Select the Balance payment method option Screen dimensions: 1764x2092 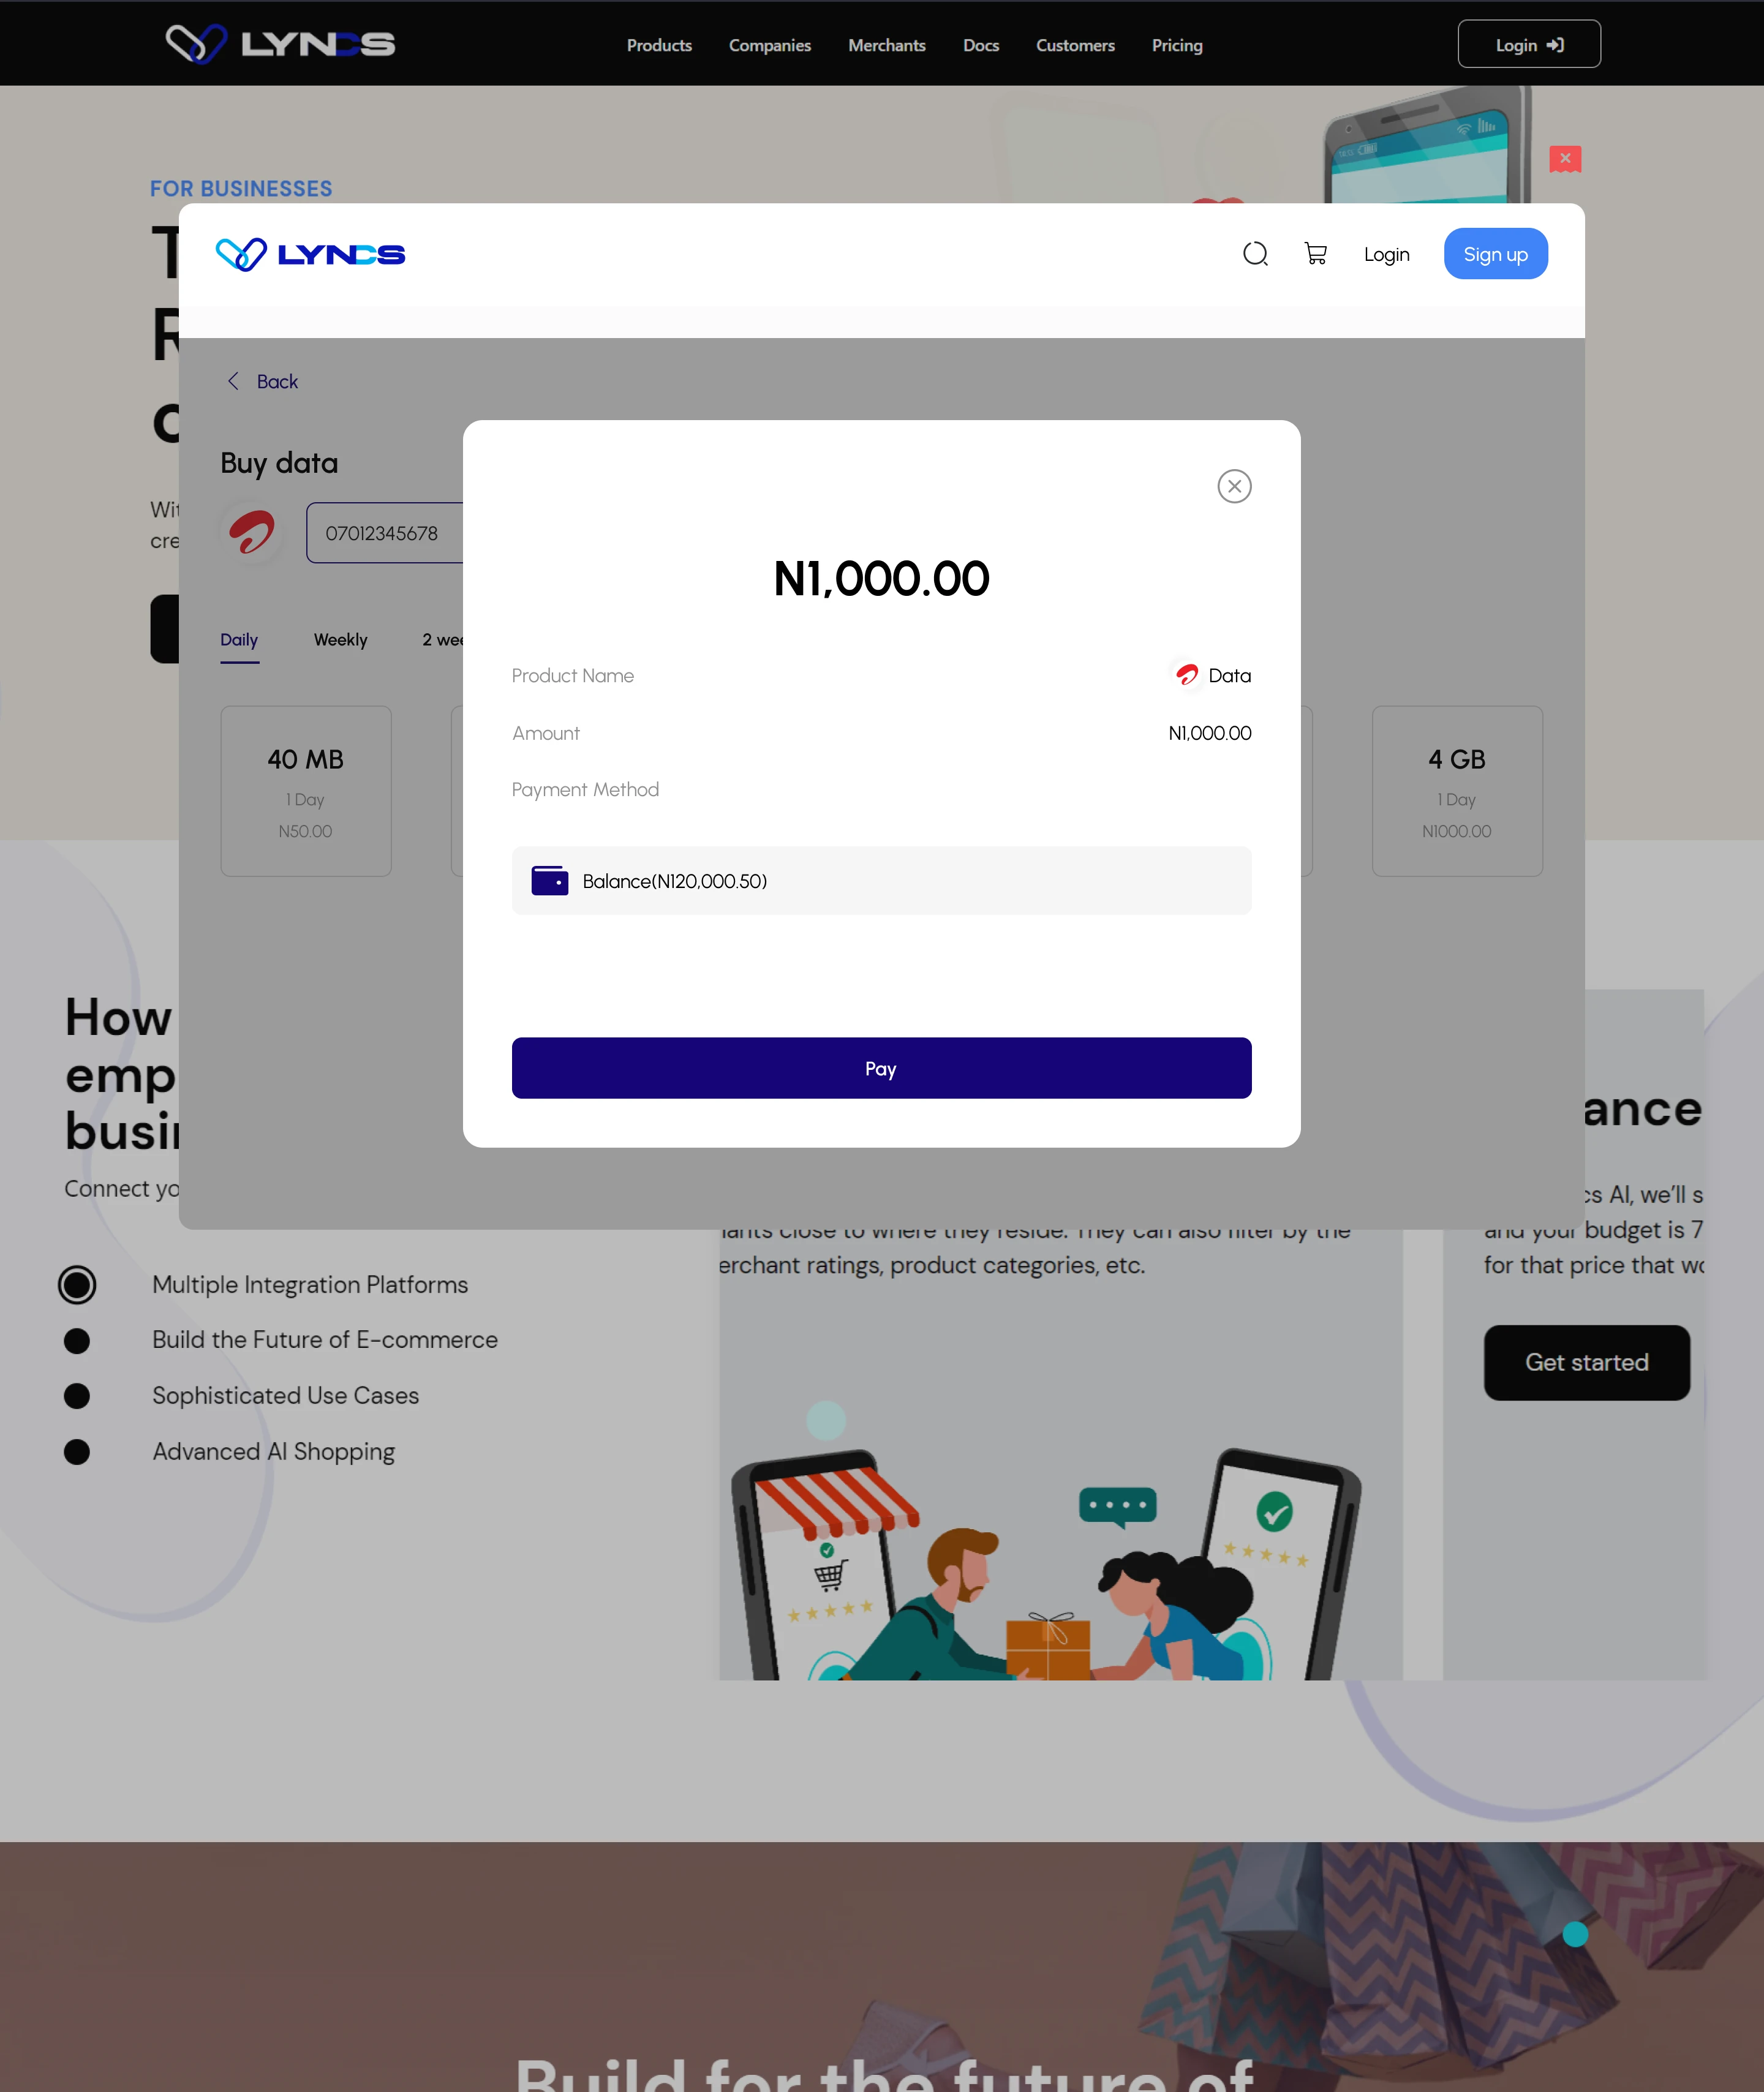(x=881, y=880)
